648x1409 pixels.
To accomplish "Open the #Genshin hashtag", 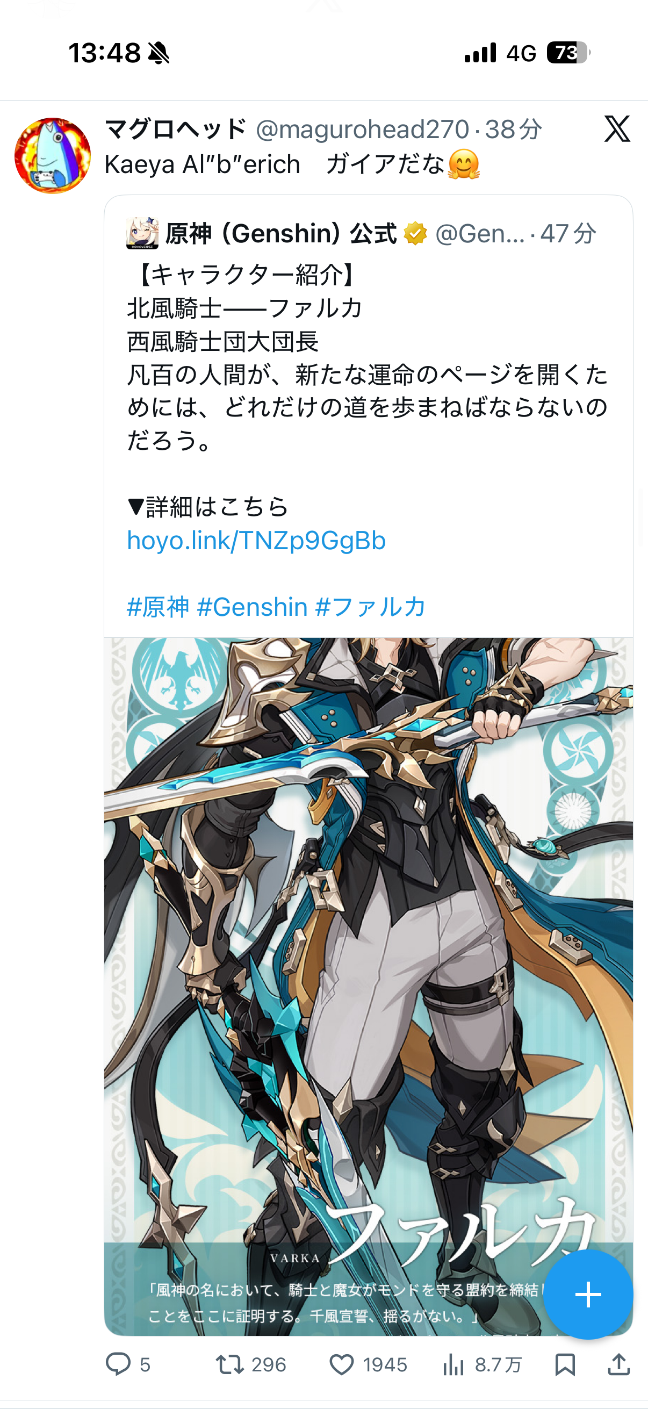I will [252, 607].
